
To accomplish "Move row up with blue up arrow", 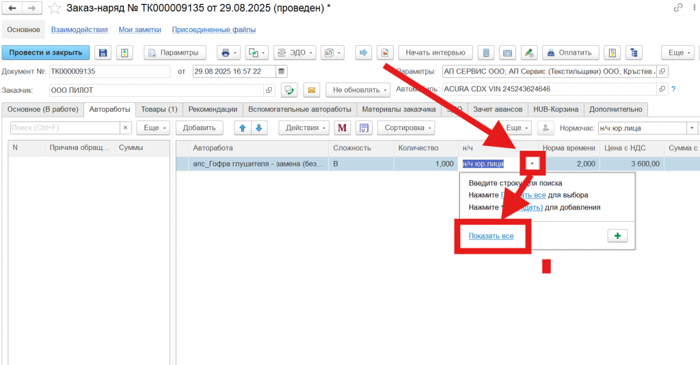I will pyautogui.click(x=243, y=128).
